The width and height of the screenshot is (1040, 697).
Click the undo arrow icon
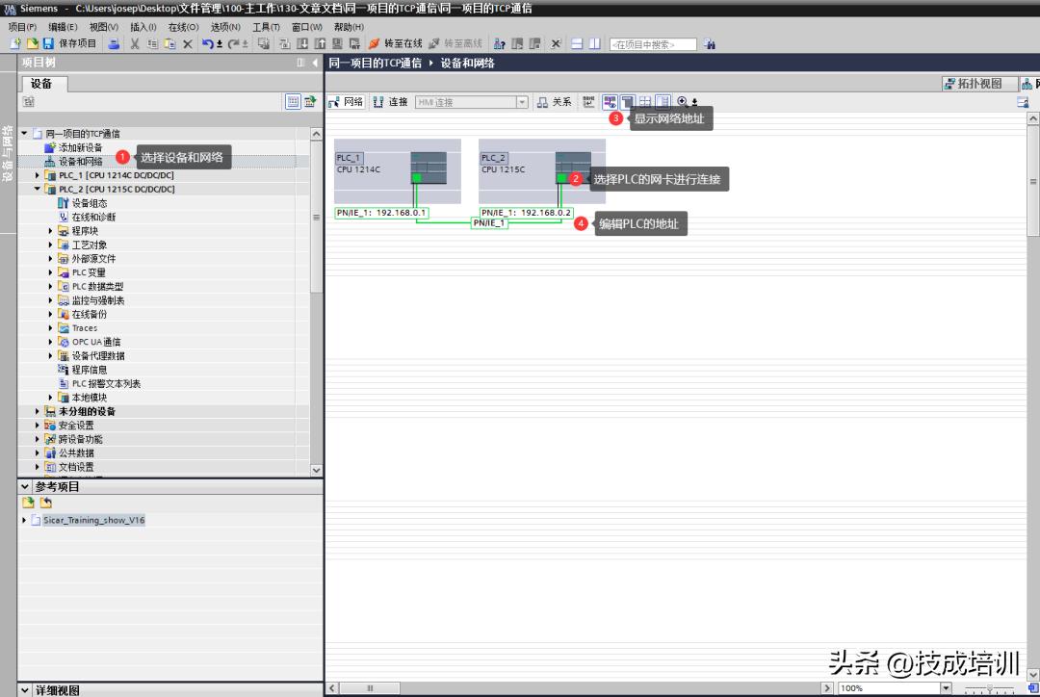[x=208, y=43]
